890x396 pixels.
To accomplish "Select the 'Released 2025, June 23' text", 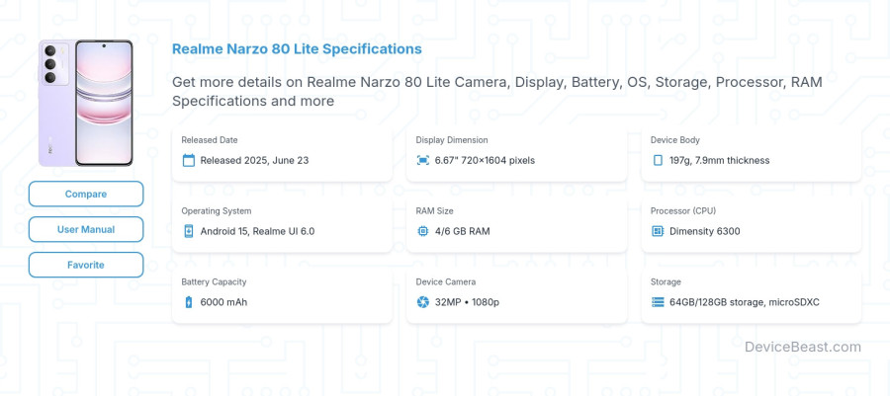I will point(254,160).
